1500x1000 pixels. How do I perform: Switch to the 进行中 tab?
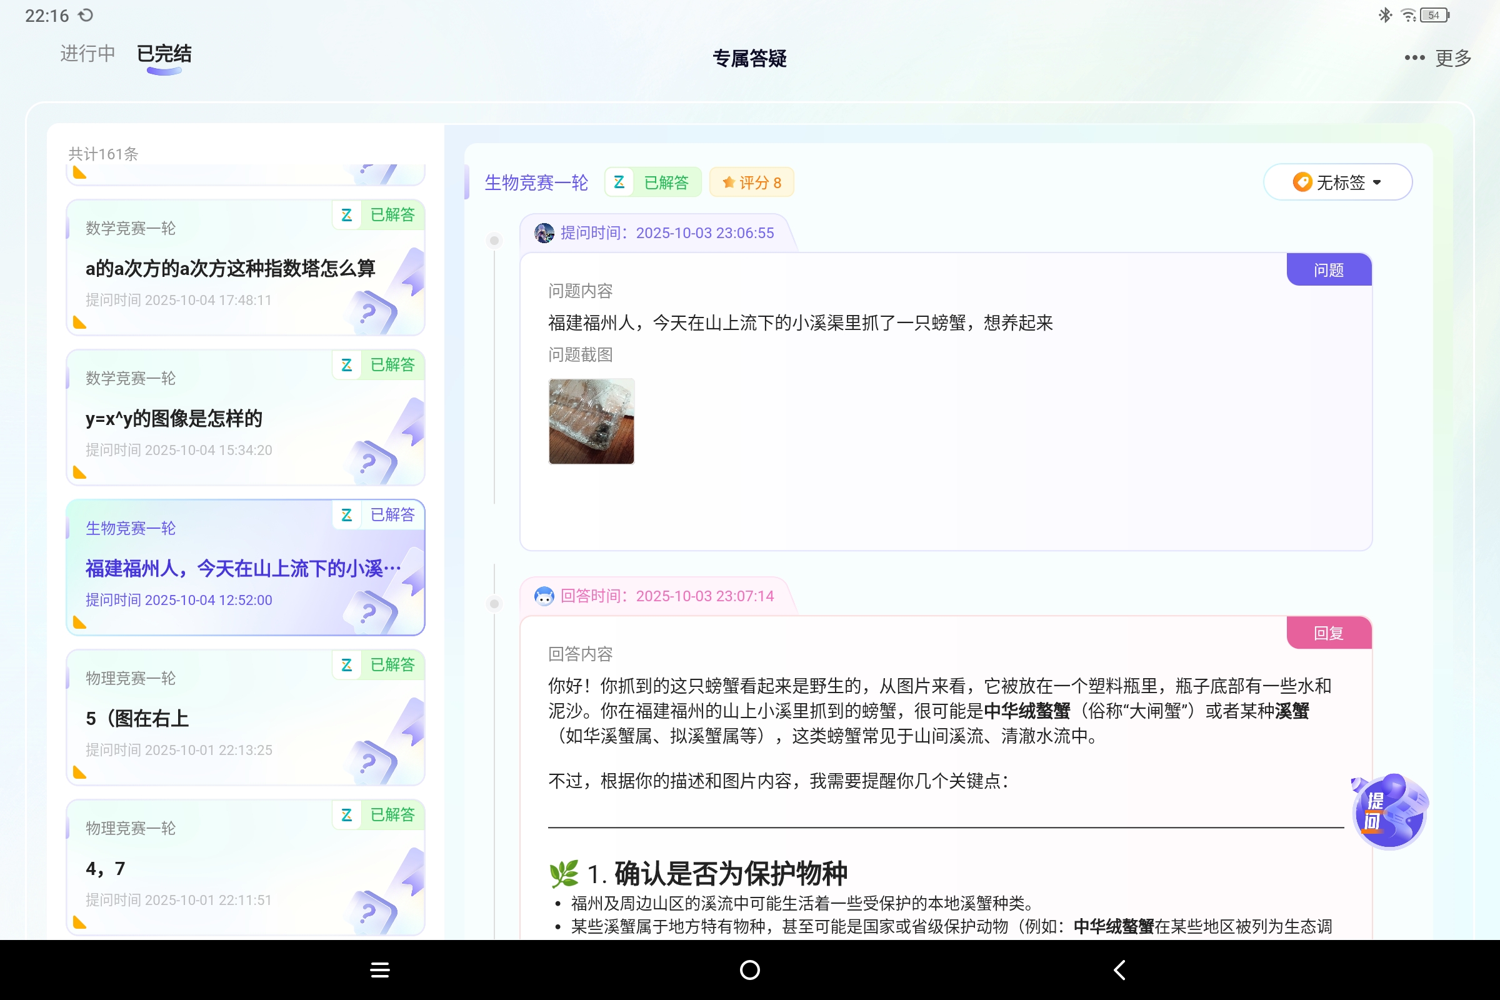click(x=87, y=54)
